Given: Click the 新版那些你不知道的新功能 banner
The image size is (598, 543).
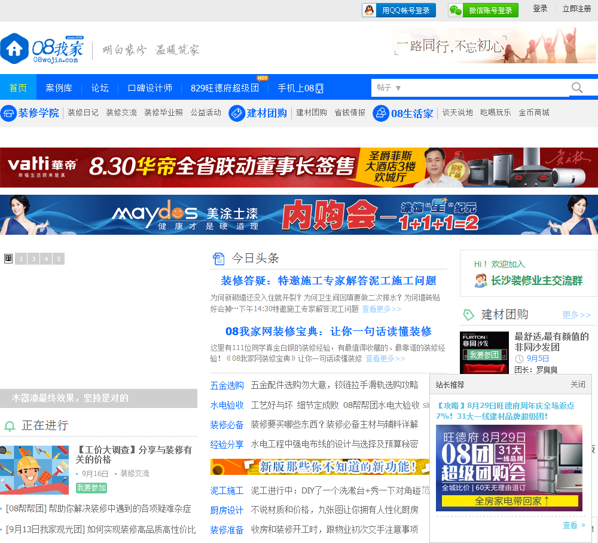Looking at the screenshot, I should [x=319, y=467].
